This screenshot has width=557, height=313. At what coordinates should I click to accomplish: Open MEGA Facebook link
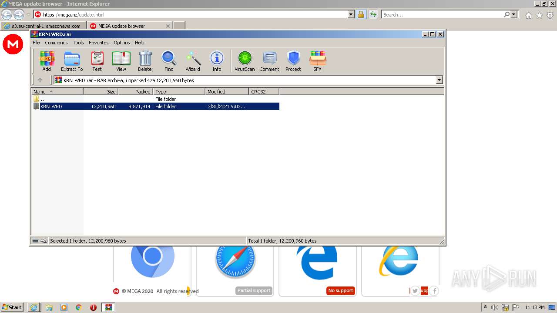coord(434,291)
